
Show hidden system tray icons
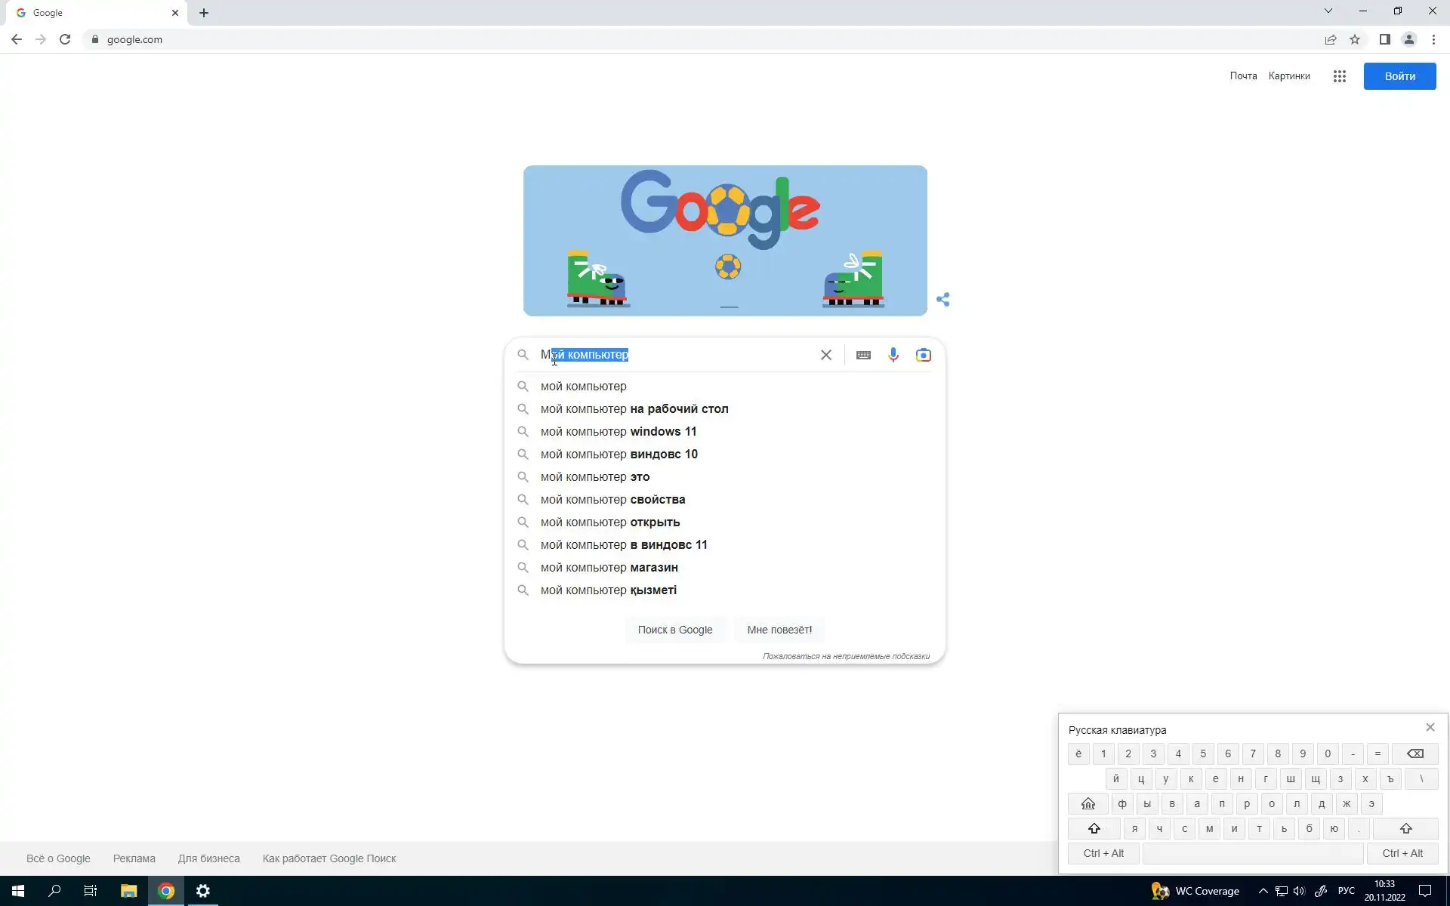[1263, 891]
